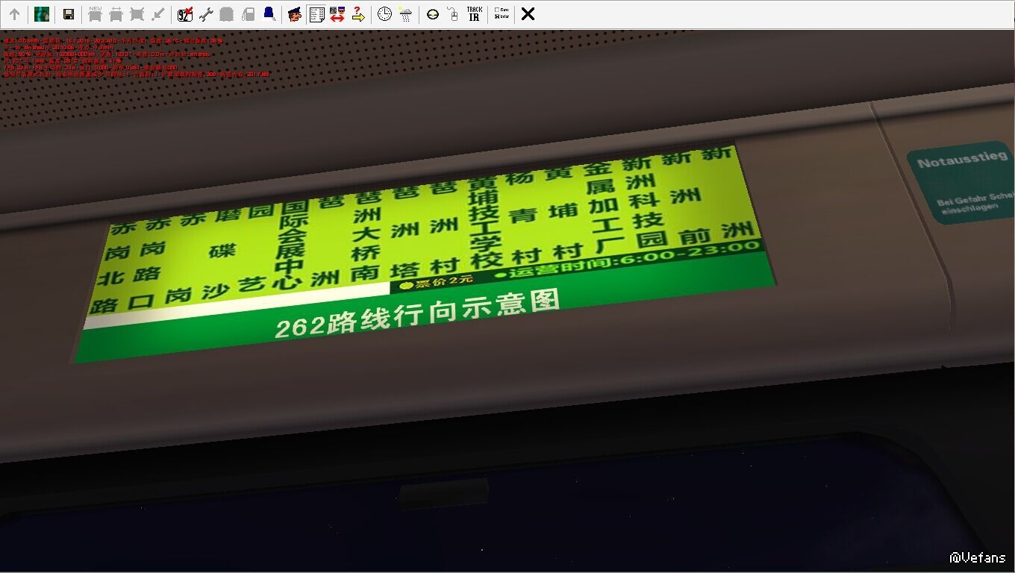Toggle the schedule list panel icon
The width and height of the screenshot is (1015, 573).
(x=316, y=14)
